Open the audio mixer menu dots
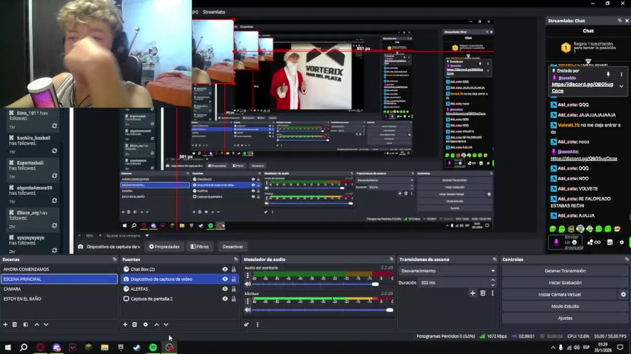The height and width of the screenshot is (354, 631). pos(257,324)
